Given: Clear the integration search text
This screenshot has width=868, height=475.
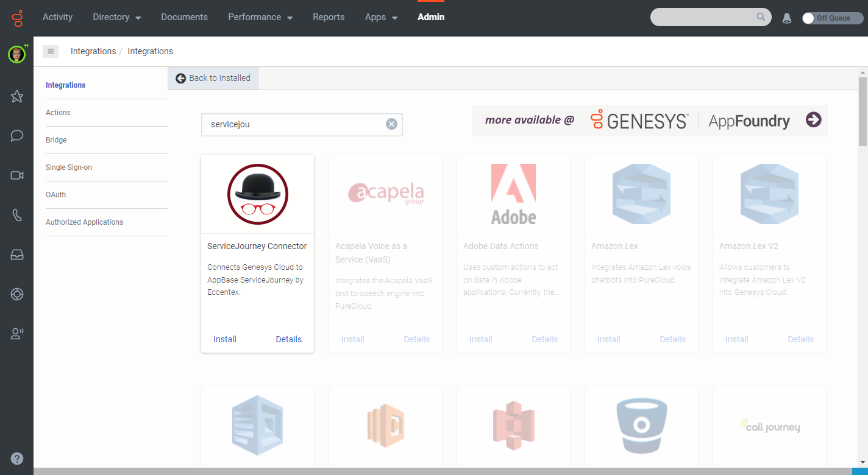Looking at the screenshot, I should click(x=391, y=124).
